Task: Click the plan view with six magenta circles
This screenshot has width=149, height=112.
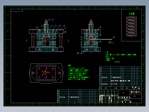Action: (46, 73)
